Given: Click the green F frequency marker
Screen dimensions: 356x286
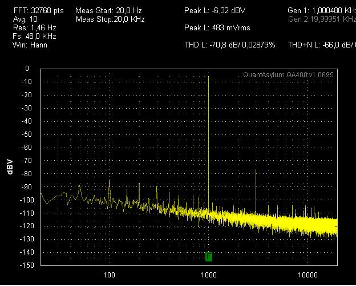Looking at the screenshot, I should click(x=209, y=257).
